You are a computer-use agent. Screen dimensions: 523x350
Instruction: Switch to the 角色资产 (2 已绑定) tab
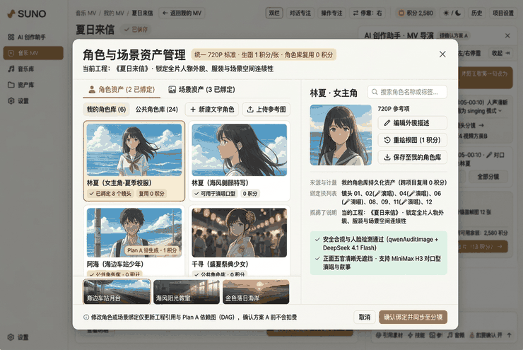tap(122, 89)
